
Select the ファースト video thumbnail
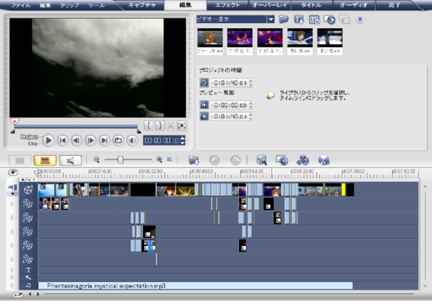pos(210,41)
